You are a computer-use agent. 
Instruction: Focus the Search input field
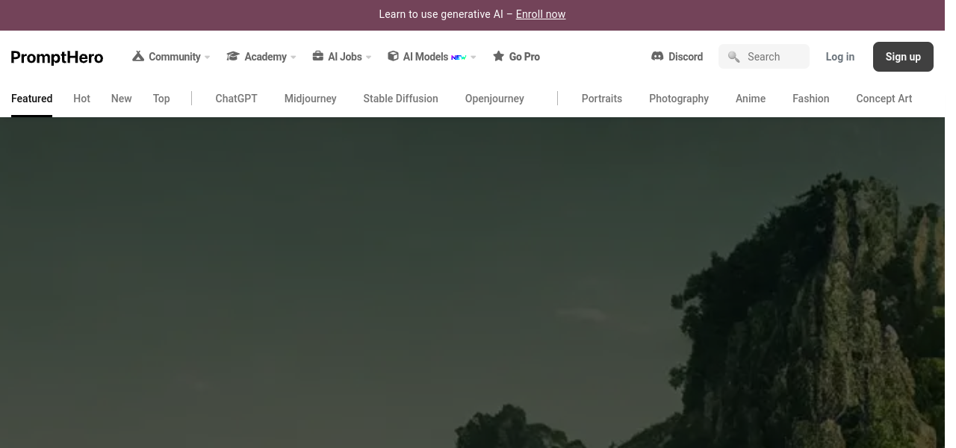tap(773, 57)
